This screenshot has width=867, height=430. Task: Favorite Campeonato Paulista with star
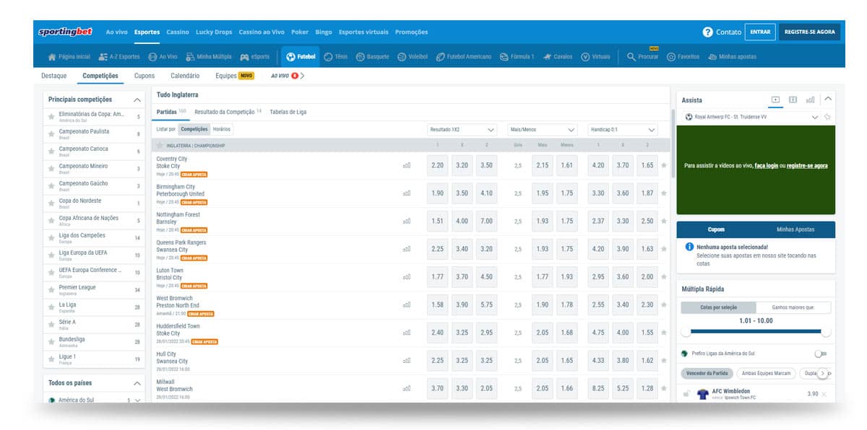coord(51,133)
